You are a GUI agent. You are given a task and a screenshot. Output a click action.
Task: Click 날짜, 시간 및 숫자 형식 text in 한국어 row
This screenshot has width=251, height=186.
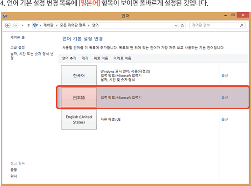pyautogui.click(x=118, y=80)
